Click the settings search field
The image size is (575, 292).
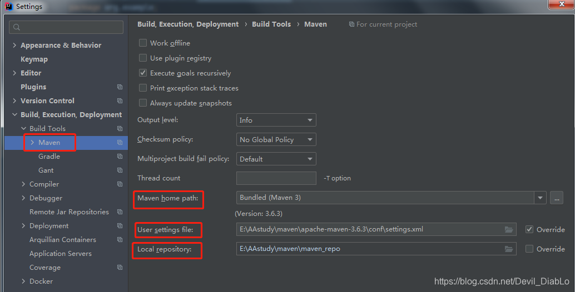click(66, 27)
